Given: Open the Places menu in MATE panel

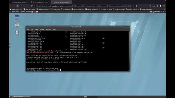Looking at the screenshot, I should pos(23,11).
